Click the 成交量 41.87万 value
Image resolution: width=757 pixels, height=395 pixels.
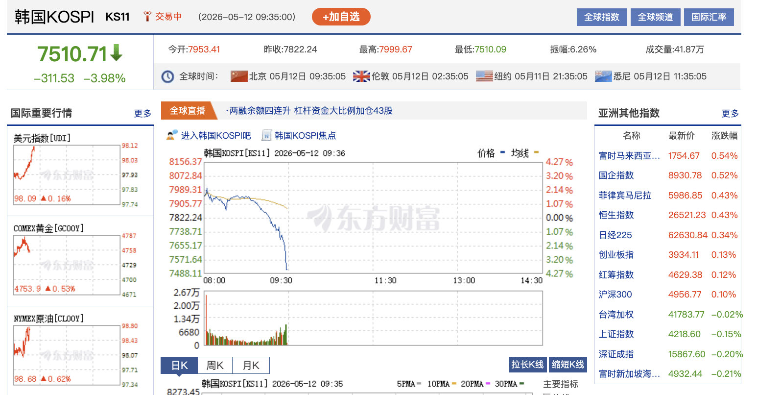pyautogui.click(x=689, y=49)
